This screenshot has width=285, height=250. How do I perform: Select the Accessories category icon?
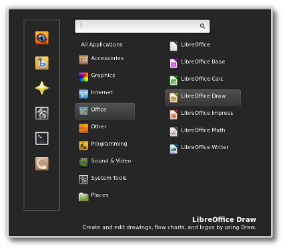coord(83,59)
